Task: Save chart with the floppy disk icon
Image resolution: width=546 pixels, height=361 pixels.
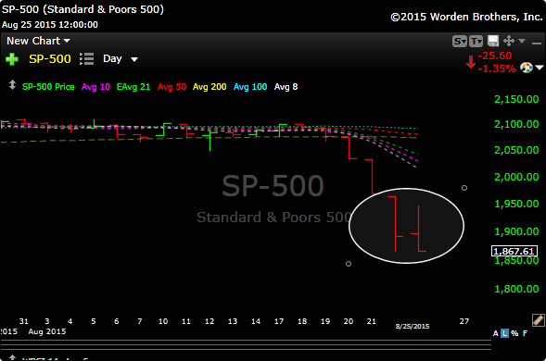Action: (493, 41)
